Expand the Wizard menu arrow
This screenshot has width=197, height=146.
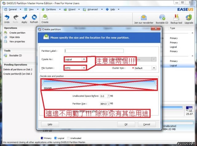79,10
